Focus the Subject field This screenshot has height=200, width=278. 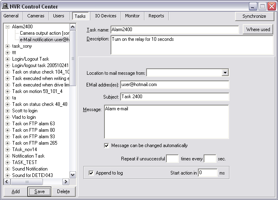tap(175, 97)
